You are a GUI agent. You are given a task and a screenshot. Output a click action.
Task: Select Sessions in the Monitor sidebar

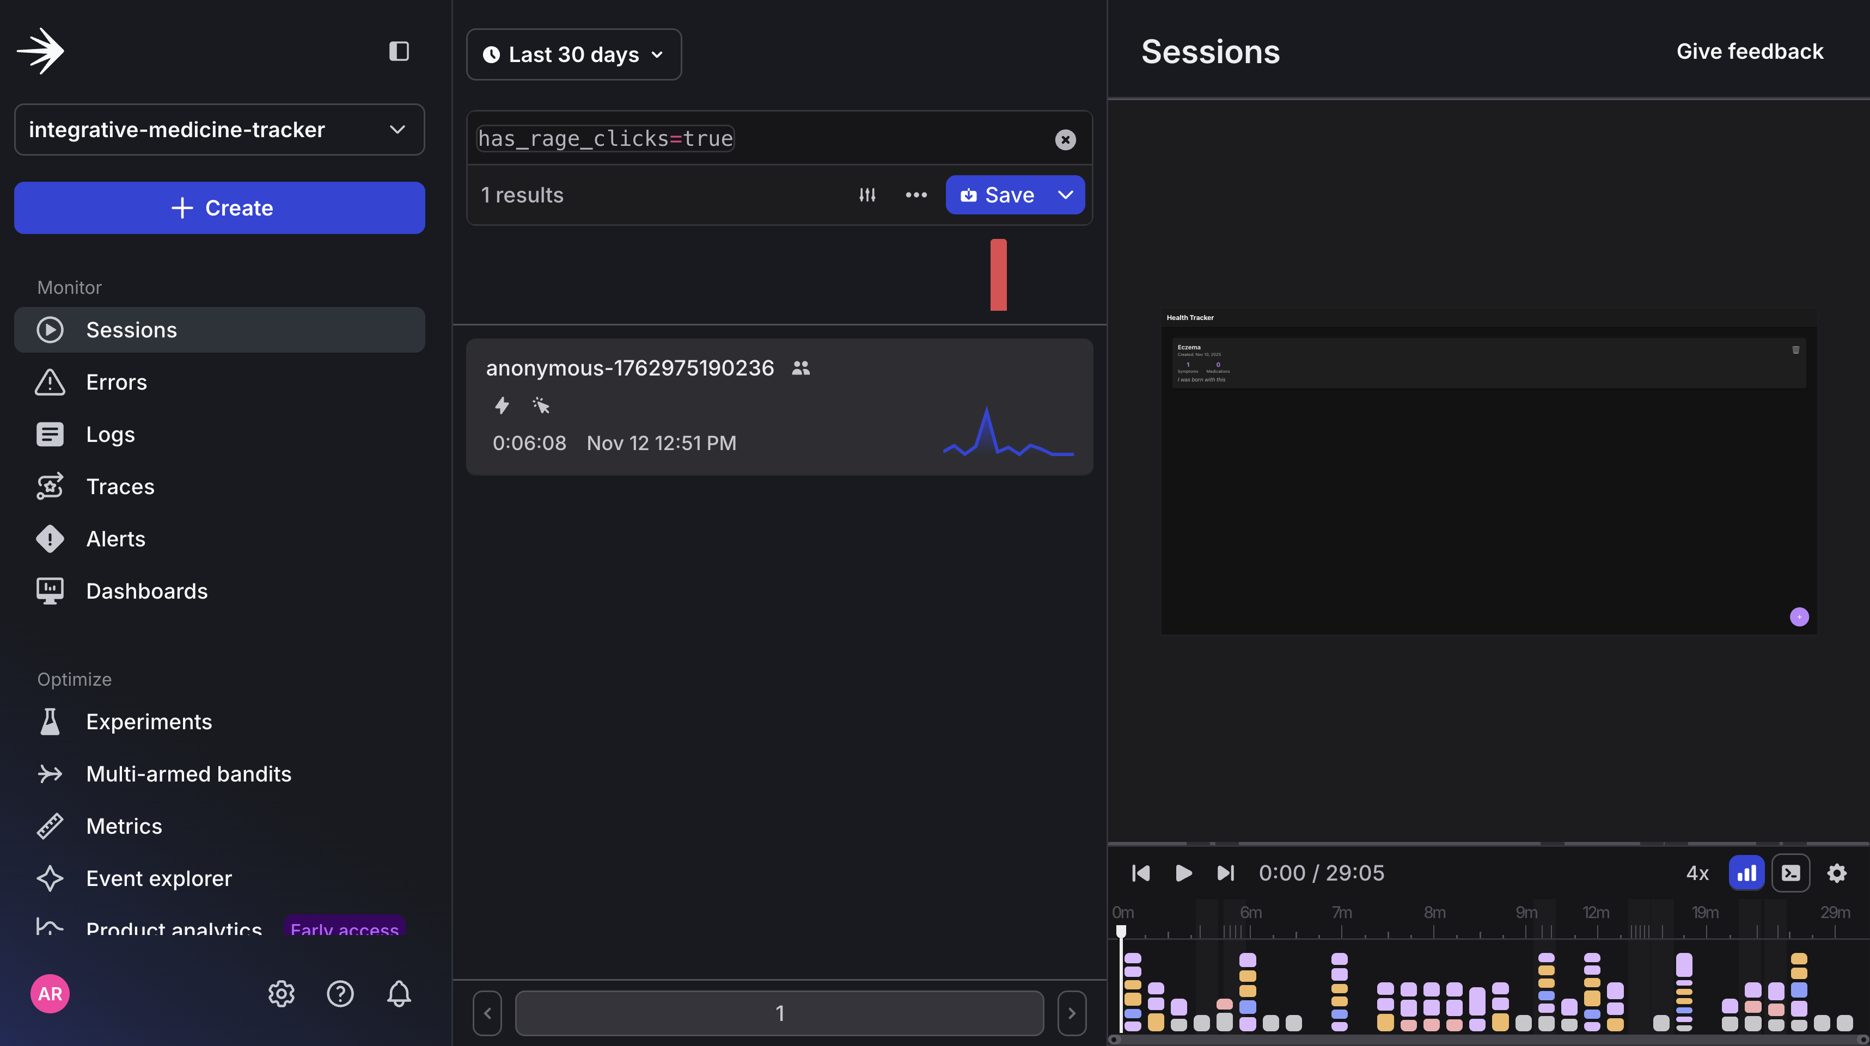(x=131, y=329)
